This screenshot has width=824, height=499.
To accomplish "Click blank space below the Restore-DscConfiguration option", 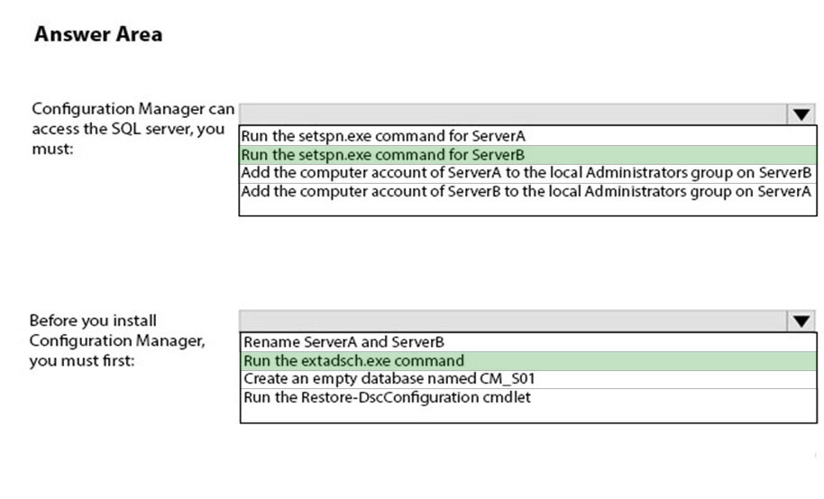I will click(528, 415).
